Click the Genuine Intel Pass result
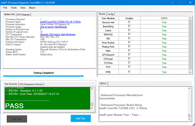Viewport: 195px width, 126px height. point(164,22)
